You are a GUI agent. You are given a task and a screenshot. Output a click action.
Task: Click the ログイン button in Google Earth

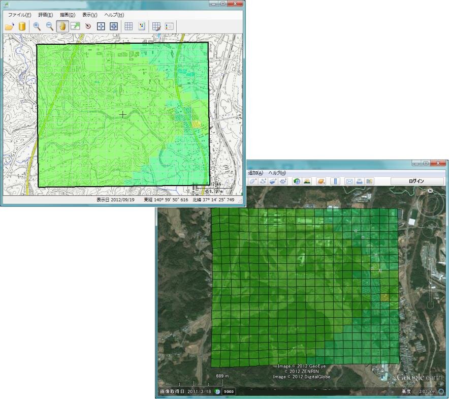coord(416,181)
